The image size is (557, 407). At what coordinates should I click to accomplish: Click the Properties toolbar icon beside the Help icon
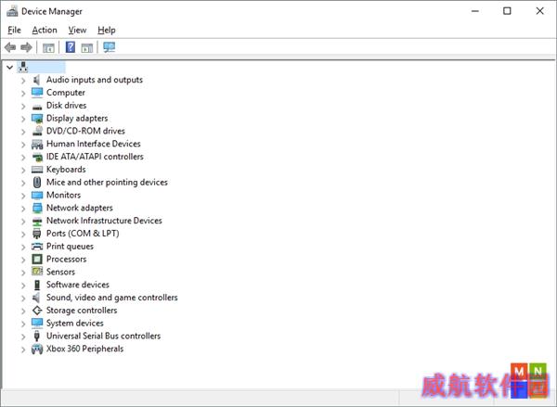[x=86, y=47]
